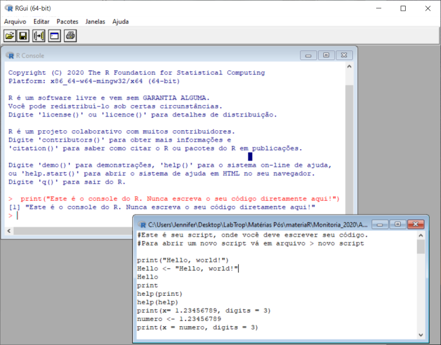The height and width of the screenshot is (345, 441).
Task: Minimize the script editor window
Action: point(381,224)
